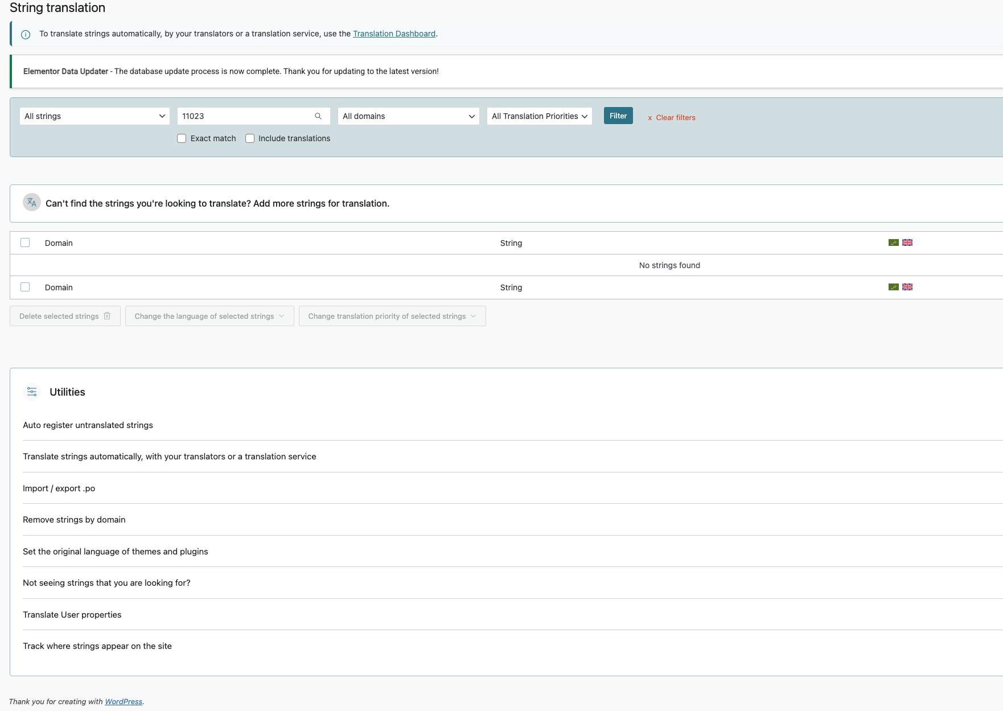Click the UK flag in table footer row
The image size is (1003, 711).
click(x=907, y=287)
